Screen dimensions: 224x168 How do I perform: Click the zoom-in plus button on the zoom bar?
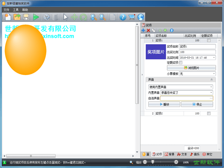pyautogui.click(x=176, y=162)
